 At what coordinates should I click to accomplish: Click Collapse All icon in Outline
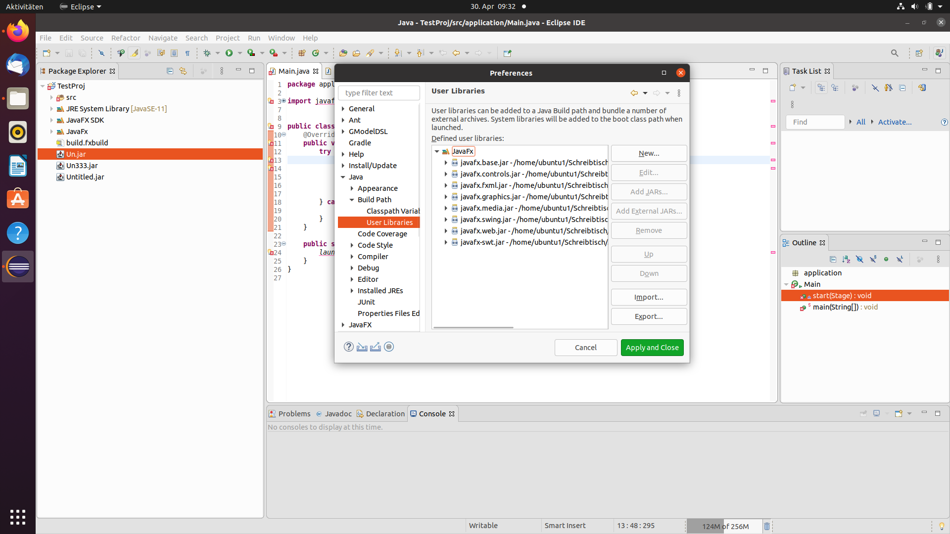click(833, 259)
